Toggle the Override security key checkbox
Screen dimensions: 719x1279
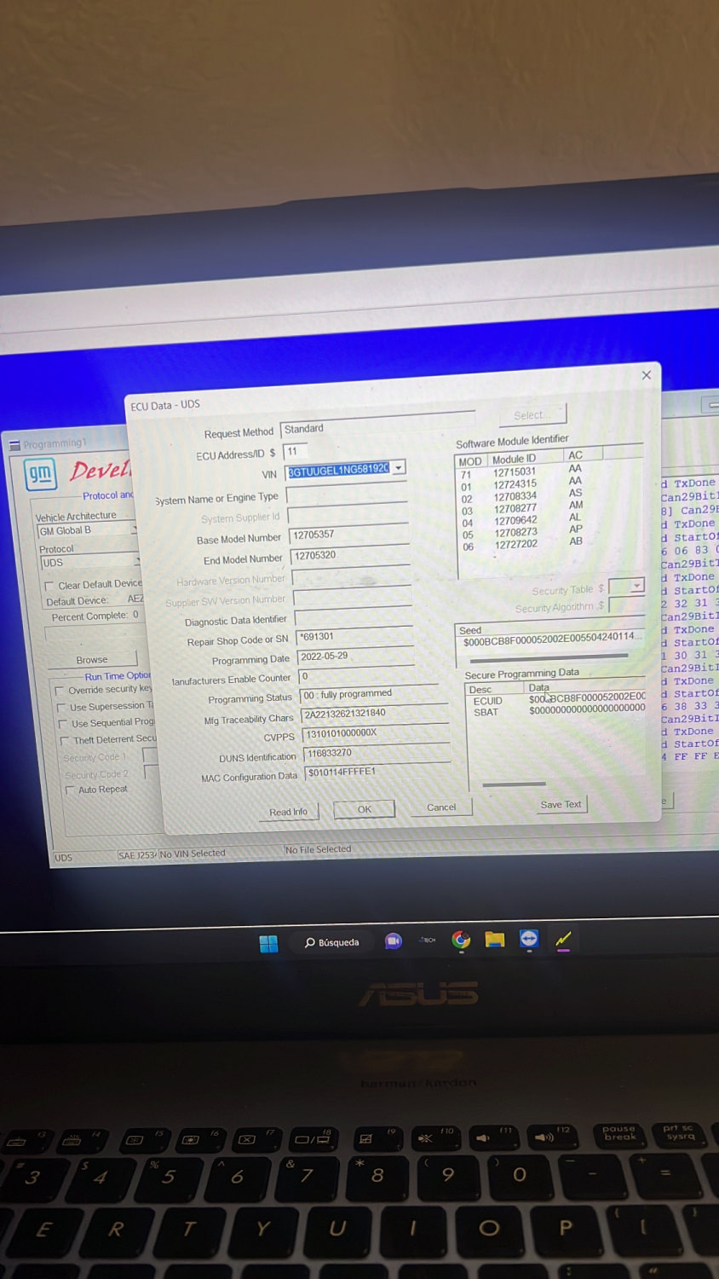59,691
